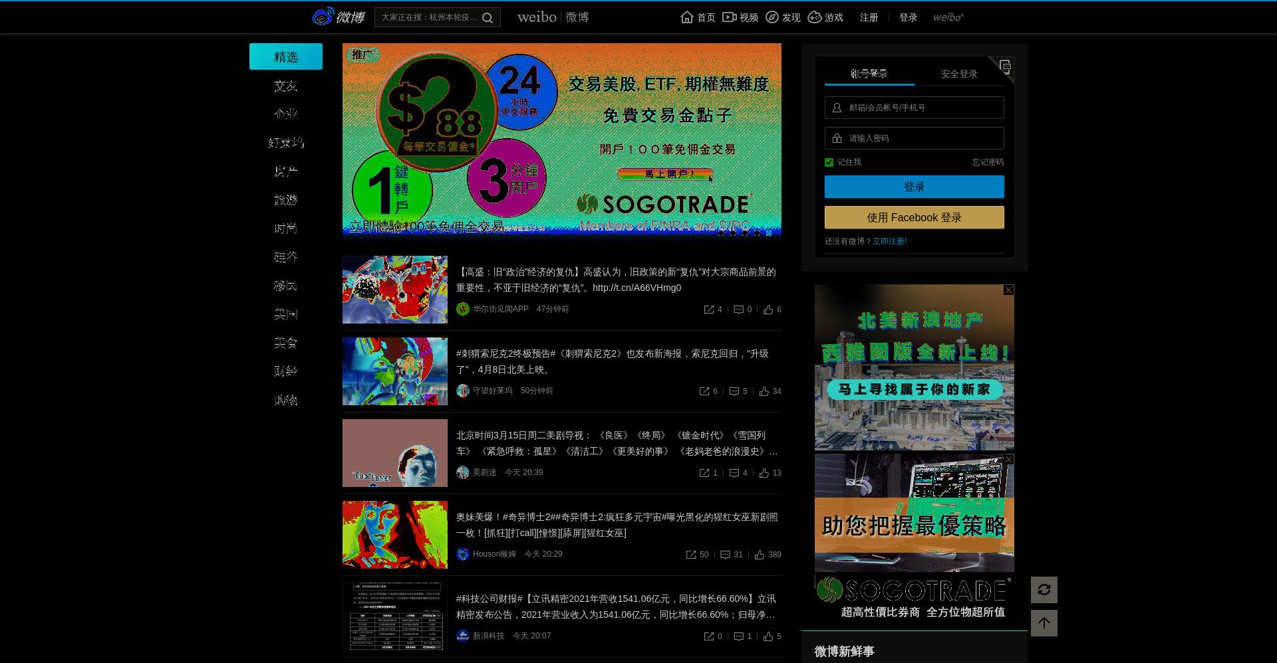
Task: Click the 请输入密码 password field
Action: pos(915,138)
